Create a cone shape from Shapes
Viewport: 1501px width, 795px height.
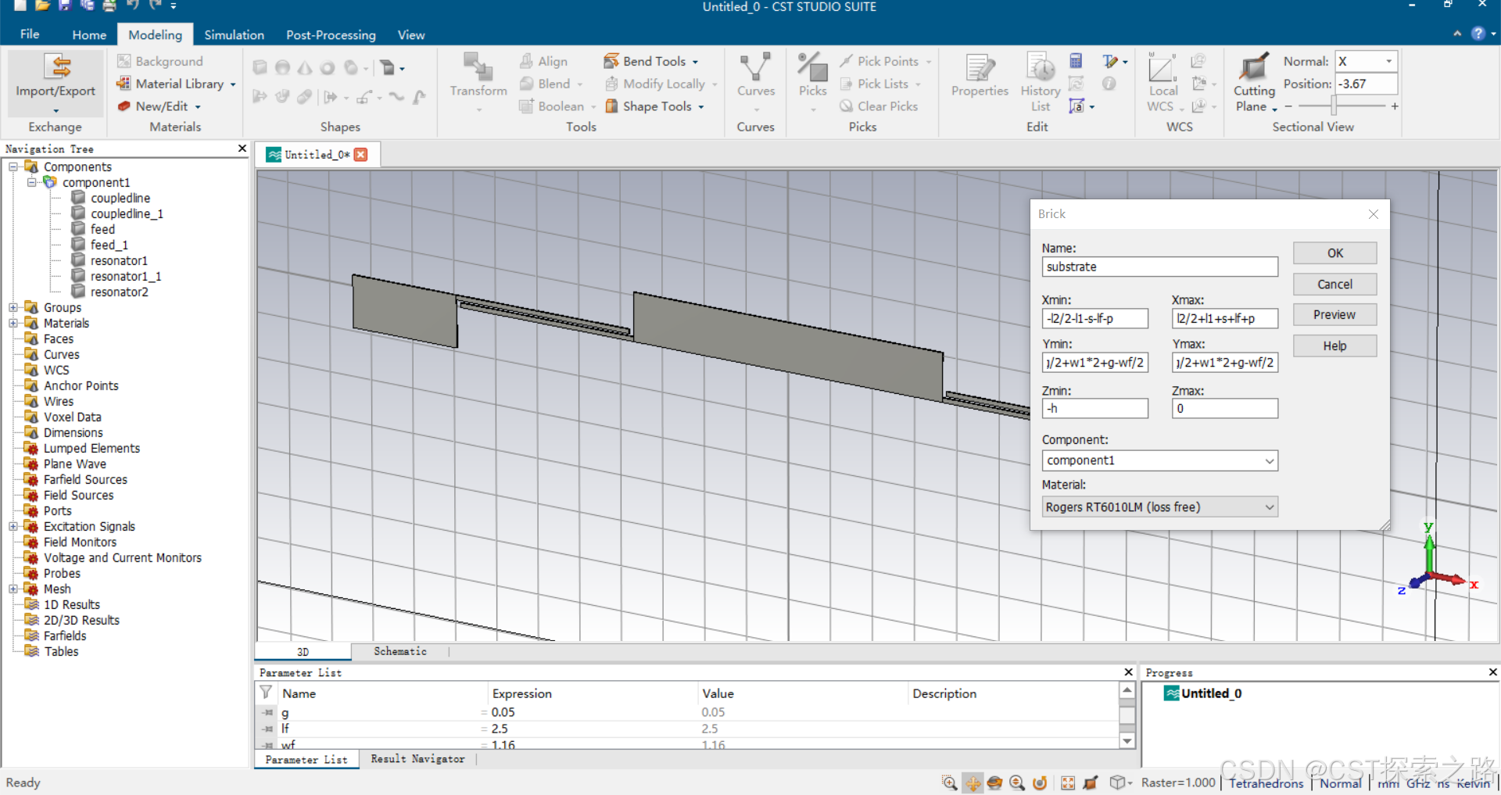pyautogui.click(x=305, y=68)
